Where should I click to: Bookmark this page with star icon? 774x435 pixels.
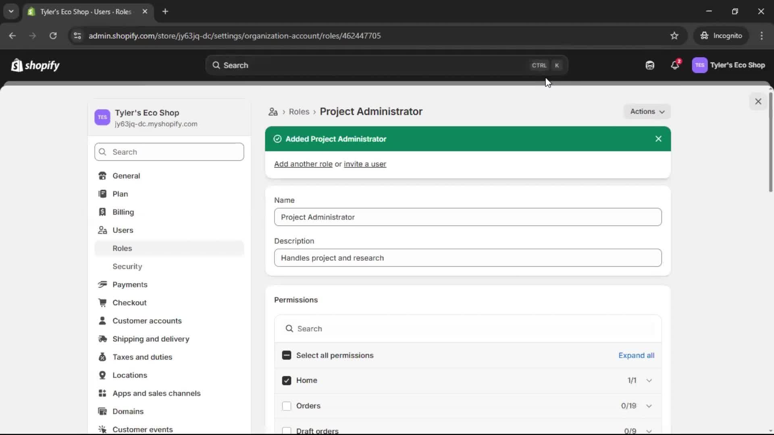click(674, 36)
